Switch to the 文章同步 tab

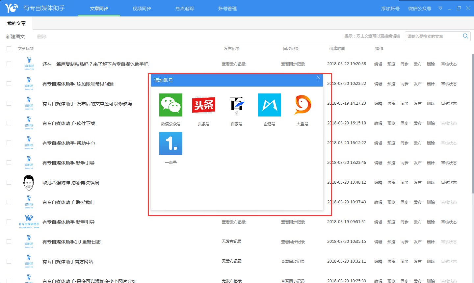click(x=99, y=9)
